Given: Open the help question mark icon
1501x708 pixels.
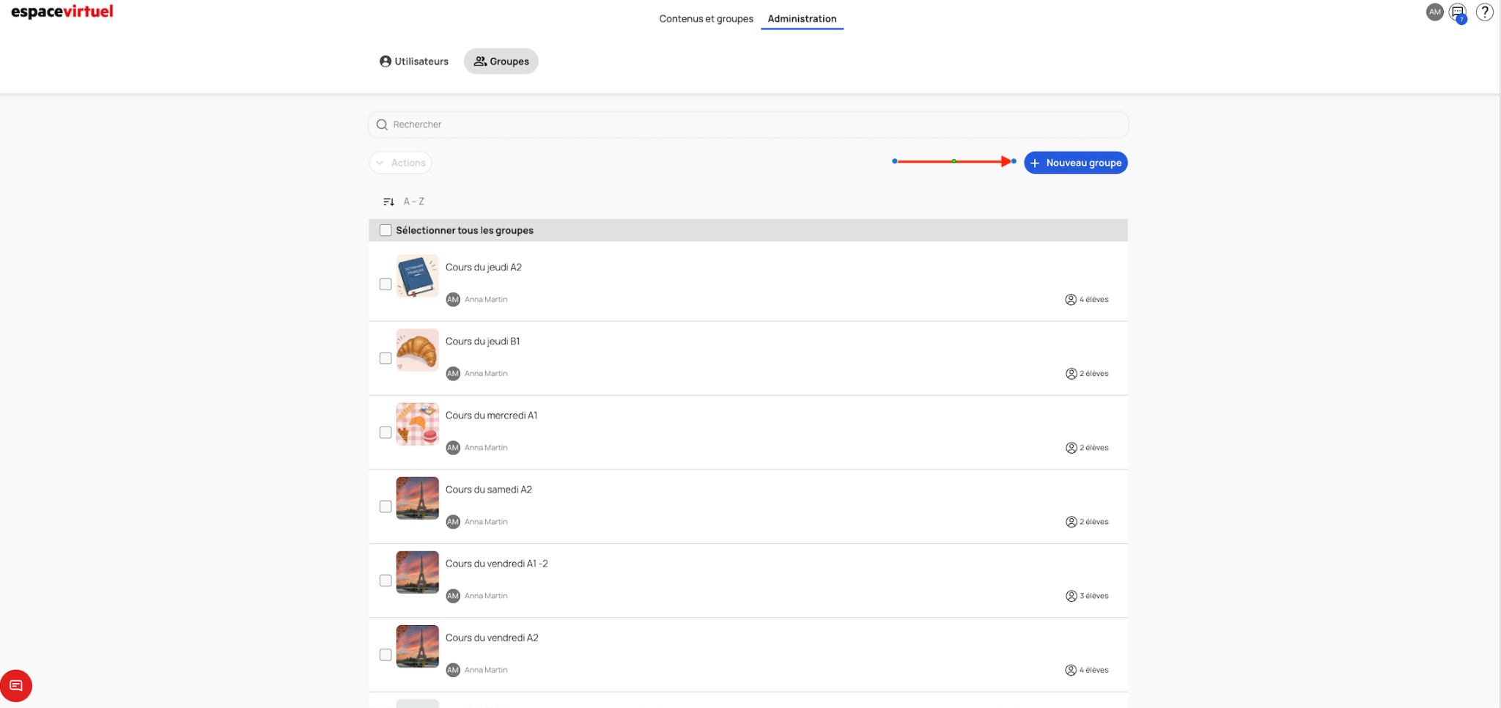Looking at the screenshot, I should [1484, 12].
